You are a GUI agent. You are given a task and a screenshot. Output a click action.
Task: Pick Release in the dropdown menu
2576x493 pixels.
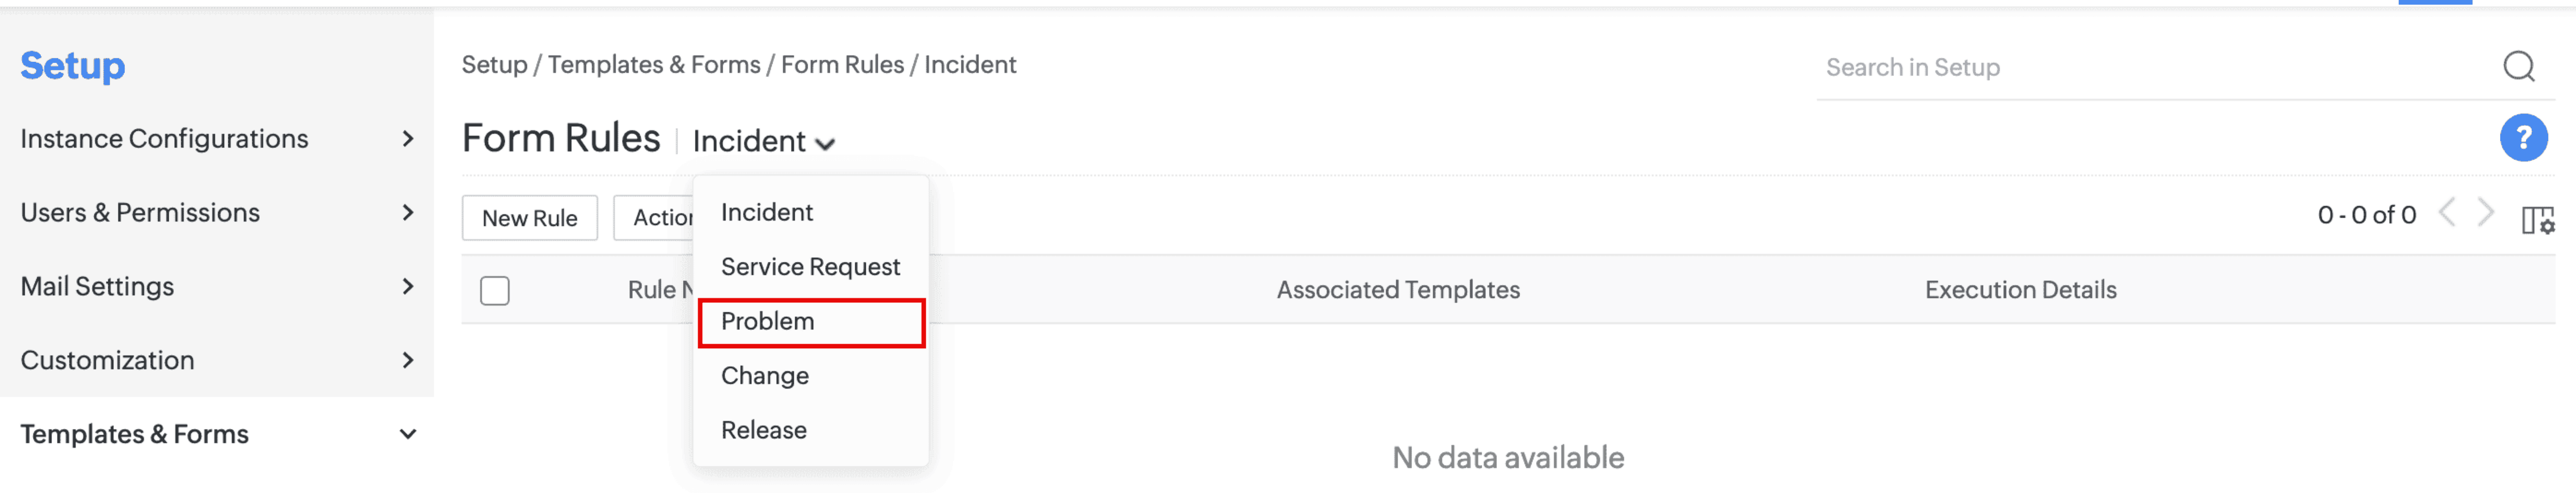(764, 430)
